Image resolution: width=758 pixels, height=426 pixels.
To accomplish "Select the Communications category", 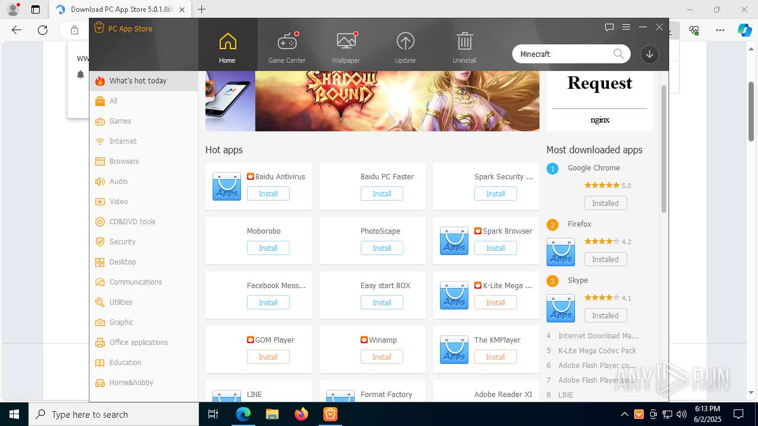I will 144,282.
